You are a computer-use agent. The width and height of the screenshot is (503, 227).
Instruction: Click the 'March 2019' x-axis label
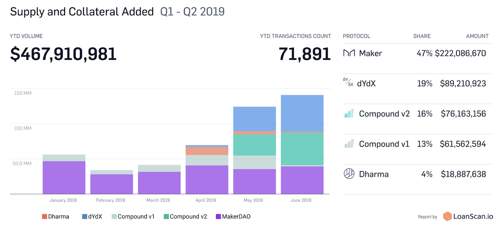coord(158,200)
